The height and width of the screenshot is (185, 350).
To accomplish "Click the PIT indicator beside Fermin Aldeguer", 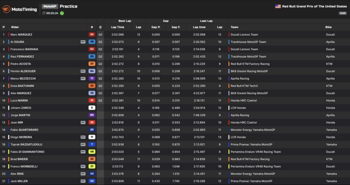I will point(83,71).
